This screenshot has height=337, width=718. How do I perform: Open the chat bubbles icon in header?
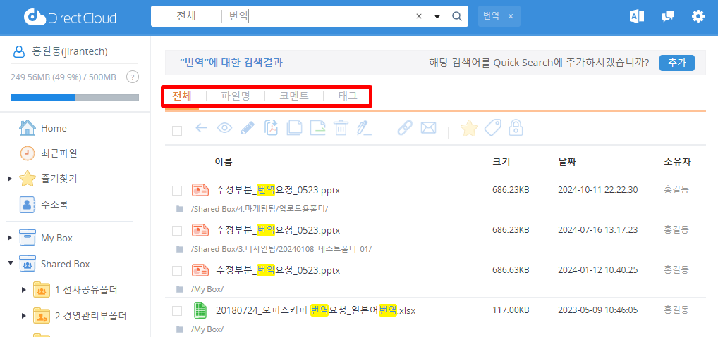point(668,17)
